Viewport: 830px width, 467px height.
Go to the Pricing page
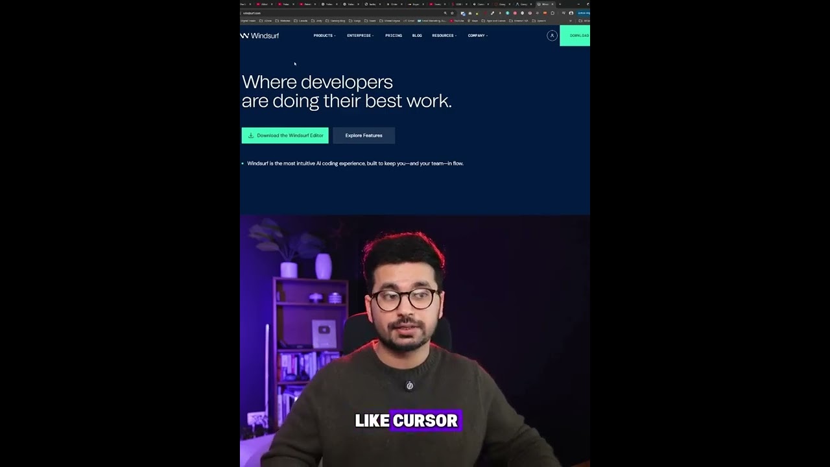click(394, 36)
